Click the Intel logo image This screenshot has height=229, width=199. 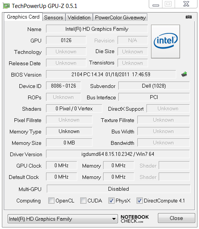[166, 41]
